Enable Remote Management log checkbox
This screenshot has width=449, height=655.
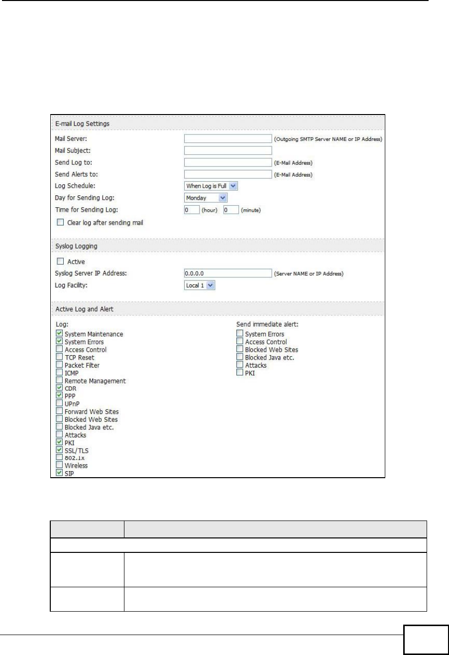coord(60,381)
